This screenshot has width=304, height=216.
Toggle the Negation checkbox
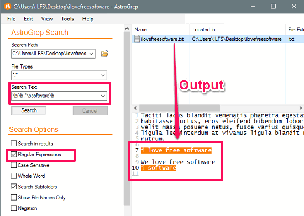(x=14, y=208)
